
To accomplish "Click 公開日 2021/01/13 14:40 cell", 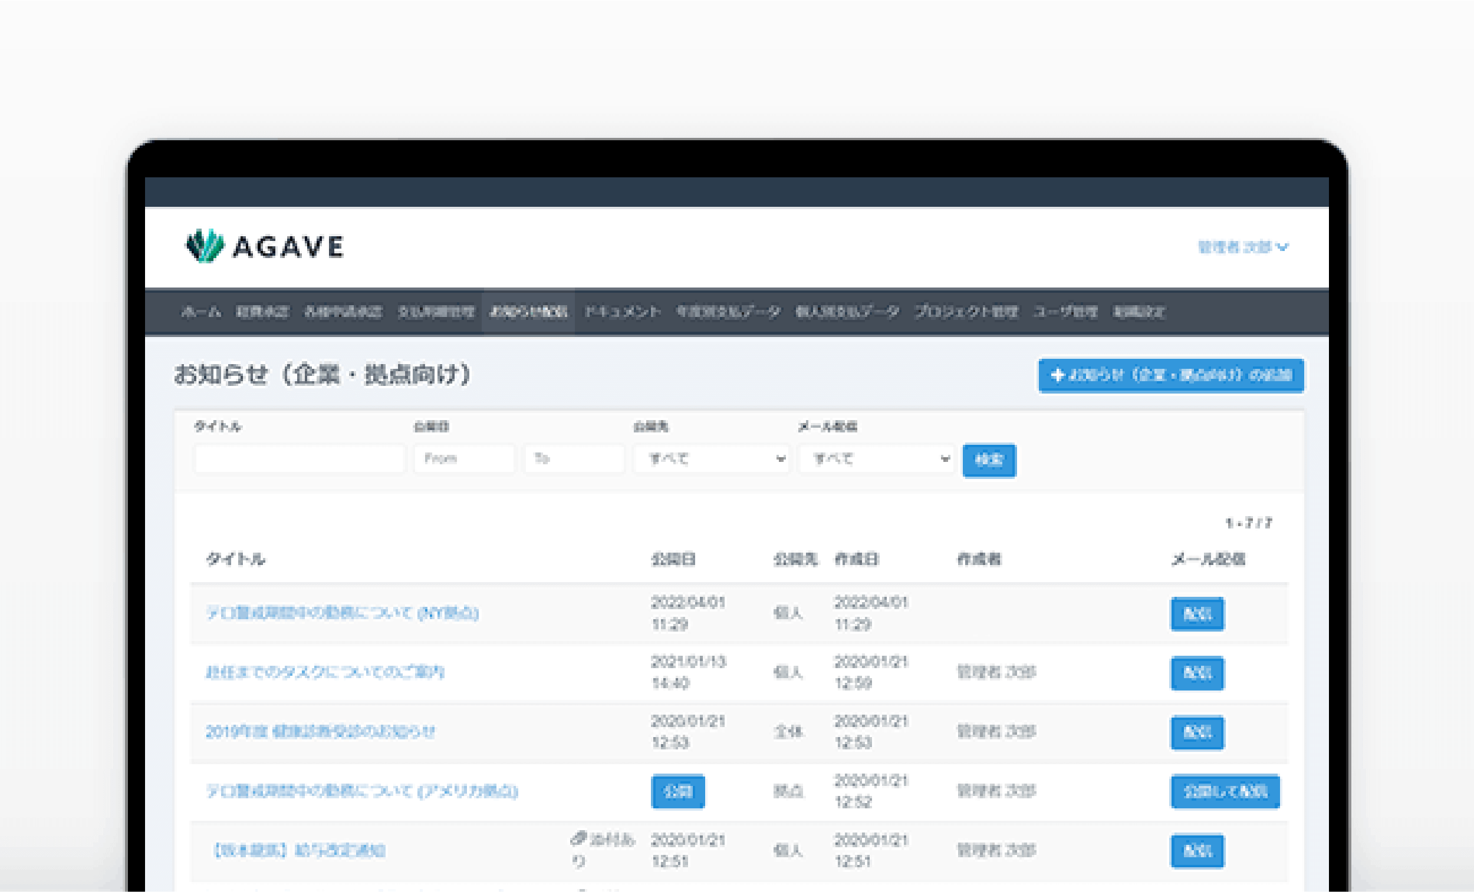I will pyautogui.click(x=689, y=672).
